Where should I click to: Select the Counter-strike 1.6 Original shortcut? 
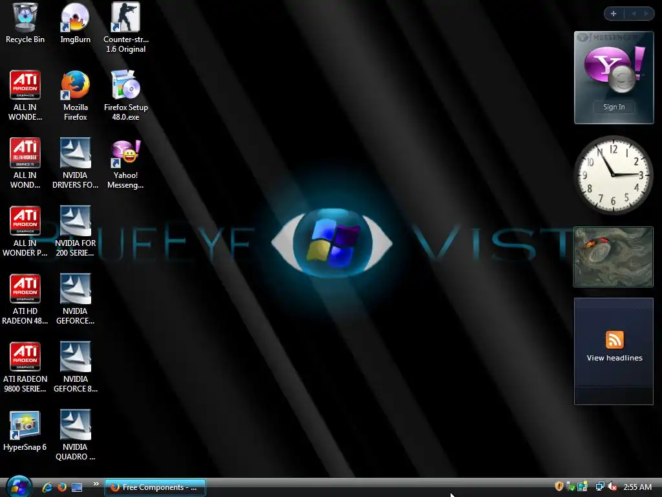click(126, 28)
